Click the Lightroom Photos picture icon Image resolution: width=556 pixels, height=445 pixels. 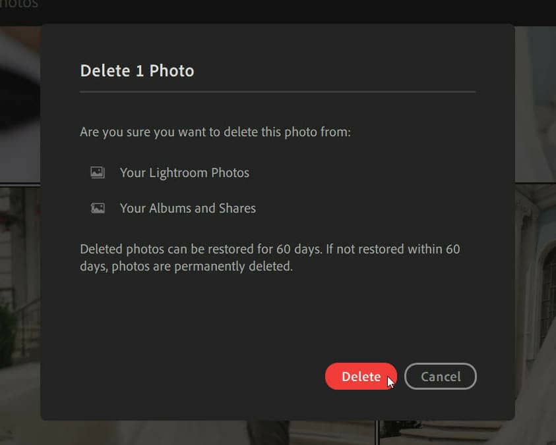point(98,172)
